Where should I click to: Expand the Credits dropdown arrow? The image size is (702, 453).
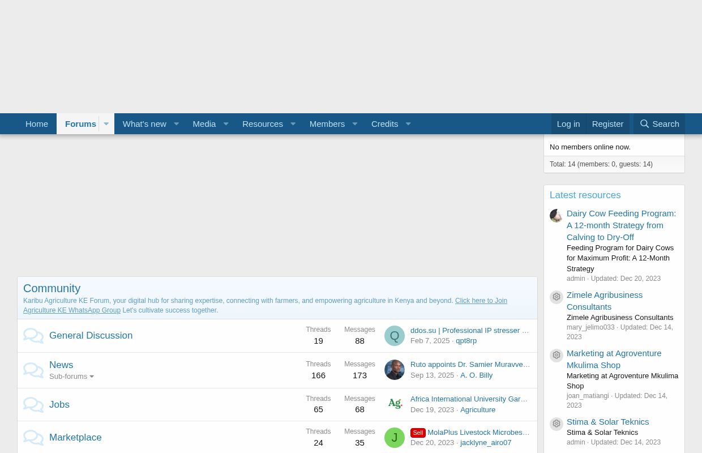coord(408,124)
